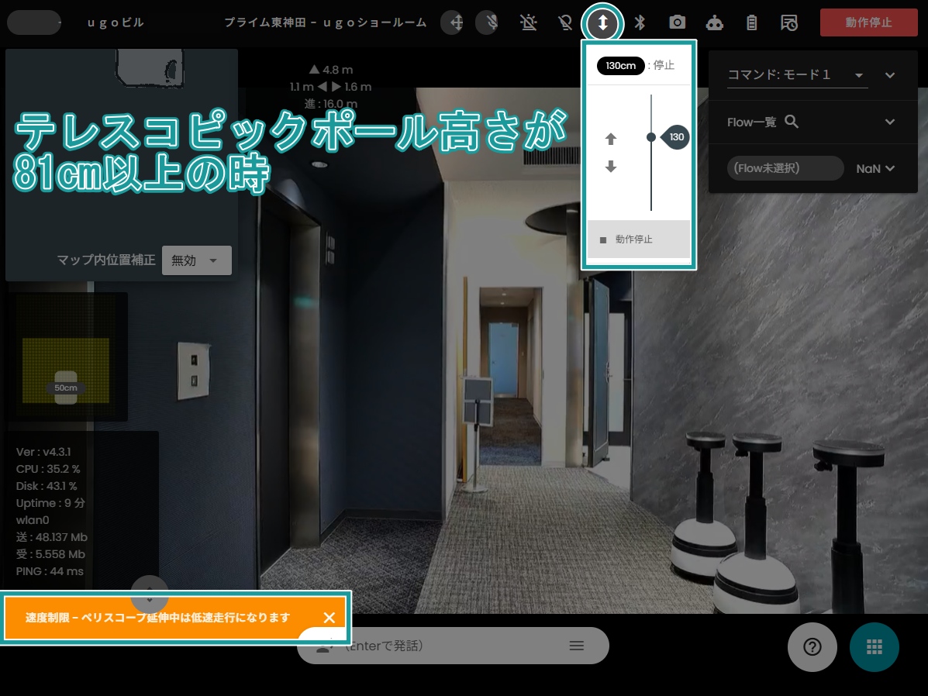Open the teal grid apps button
The height and width of the screenshot is (696, 928).
(x=875, y=647)
